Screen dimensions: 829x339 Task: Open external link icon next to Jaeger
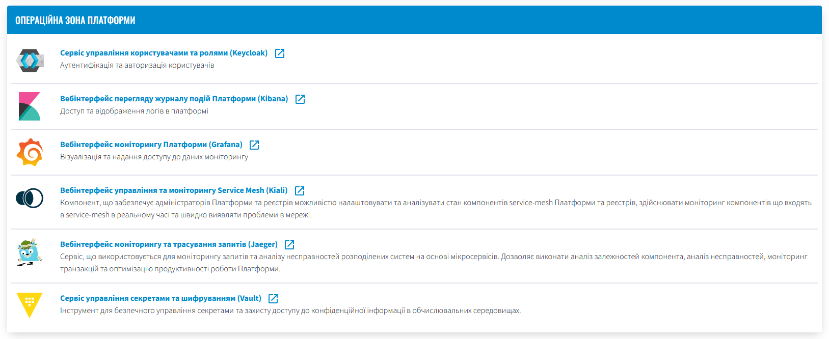[x=289, y=245]
